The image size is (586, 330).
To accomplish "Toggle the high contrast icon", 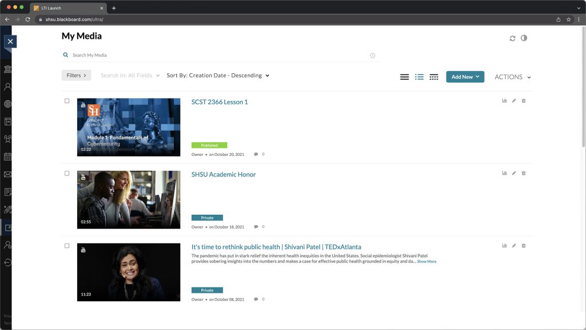I will pos(524,38).
